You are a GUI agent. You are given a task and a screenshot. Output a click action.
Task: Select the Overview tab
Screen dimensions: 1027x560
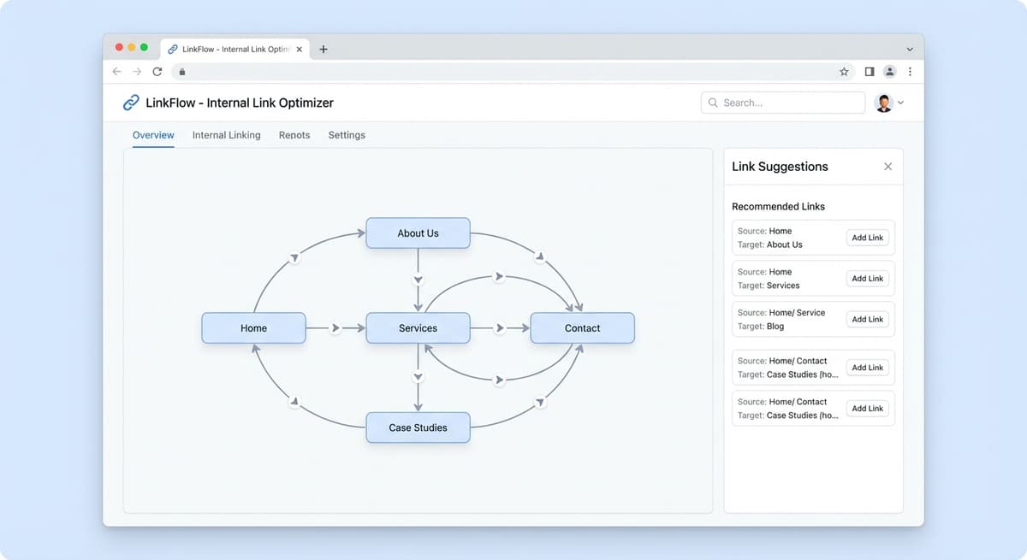coord(153,135)
